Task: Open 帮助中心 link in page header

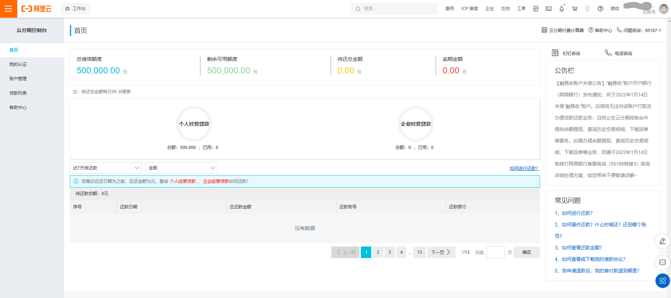Action: [603, 31]
